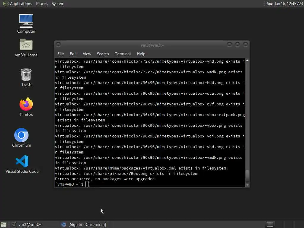Open the Trash desktop icon

pos(26,77)
